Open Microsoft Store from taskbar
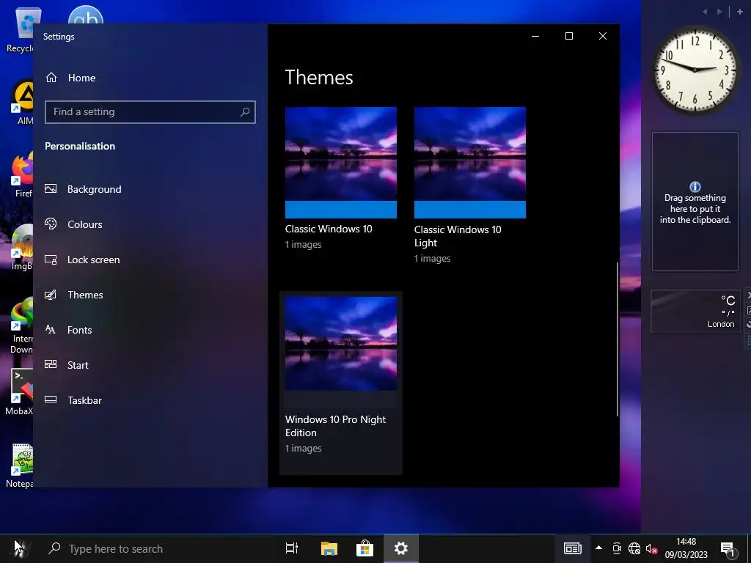751x563 pixels. pyautogui.click(x=364, y=548)
